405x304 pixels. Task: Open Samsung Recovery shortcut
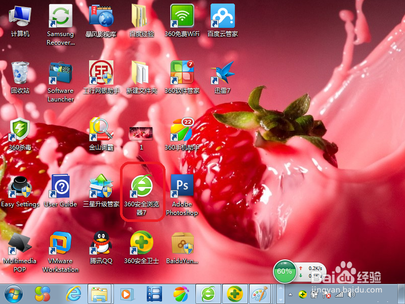click(x=61, y=25)
